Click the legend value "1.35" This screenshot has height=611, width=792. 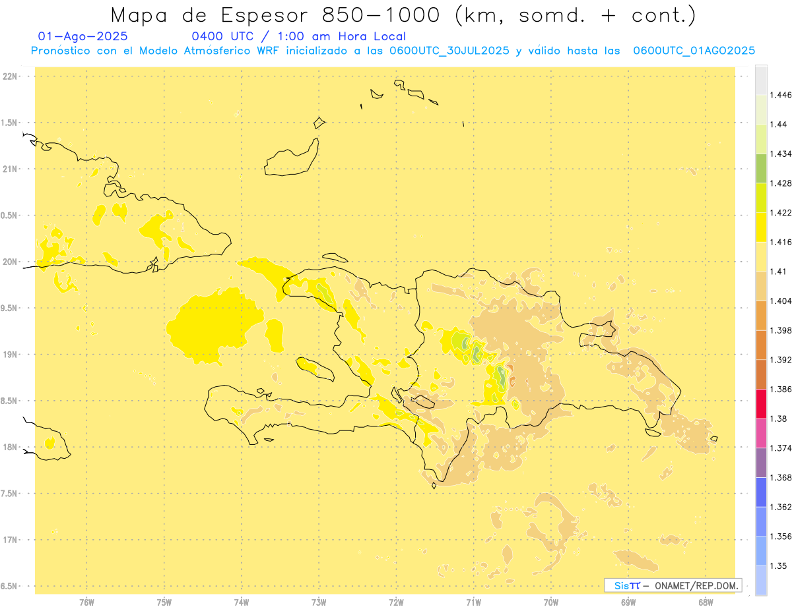coord(778,566)
